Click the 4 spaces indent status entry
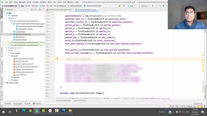The image size is (207, 116). point(190,106)
